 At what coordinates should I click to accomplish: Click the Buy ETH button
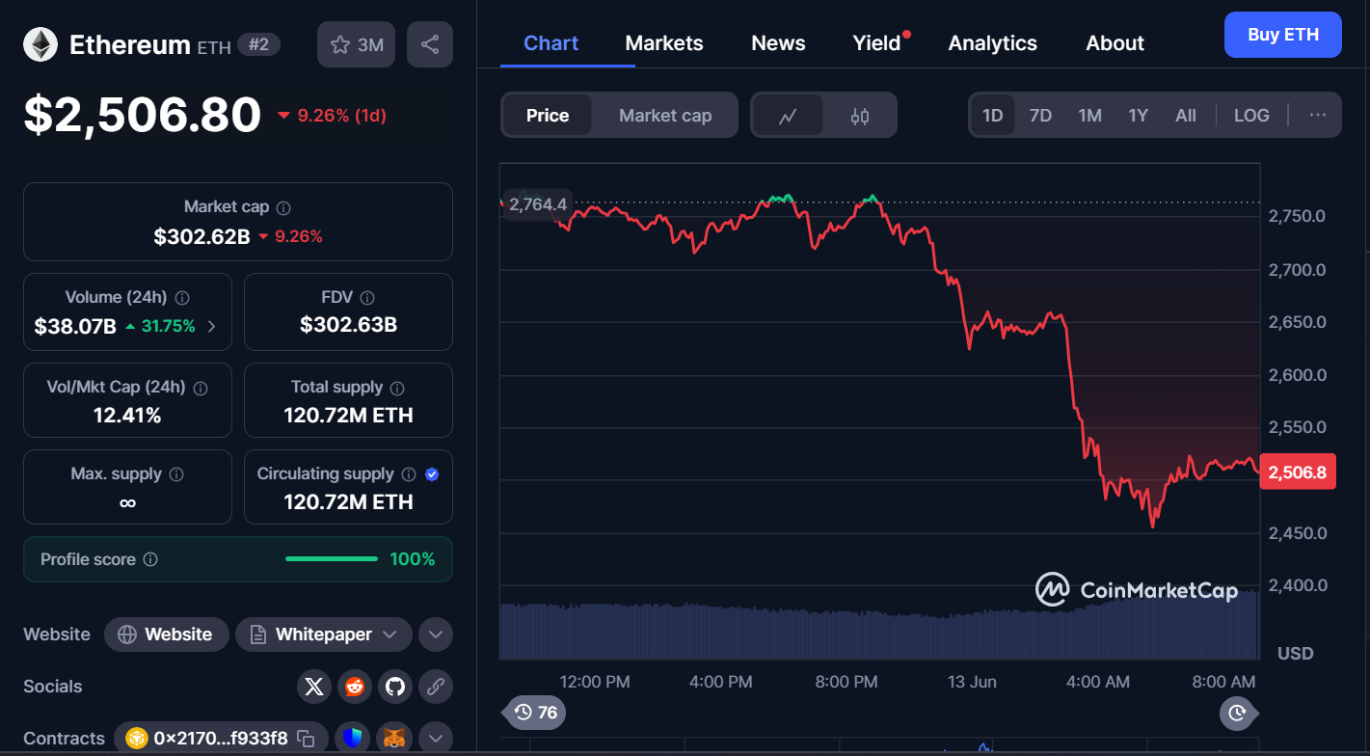[1282, 35]
